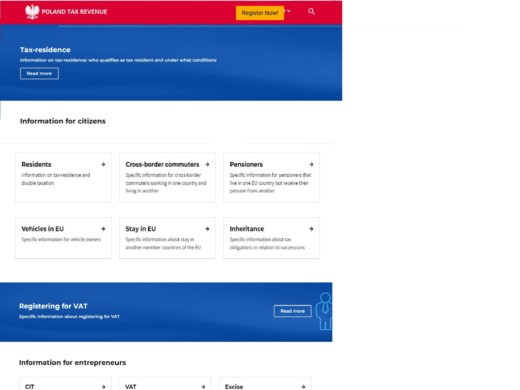Open the Pensioners card title

coord(246,164)
